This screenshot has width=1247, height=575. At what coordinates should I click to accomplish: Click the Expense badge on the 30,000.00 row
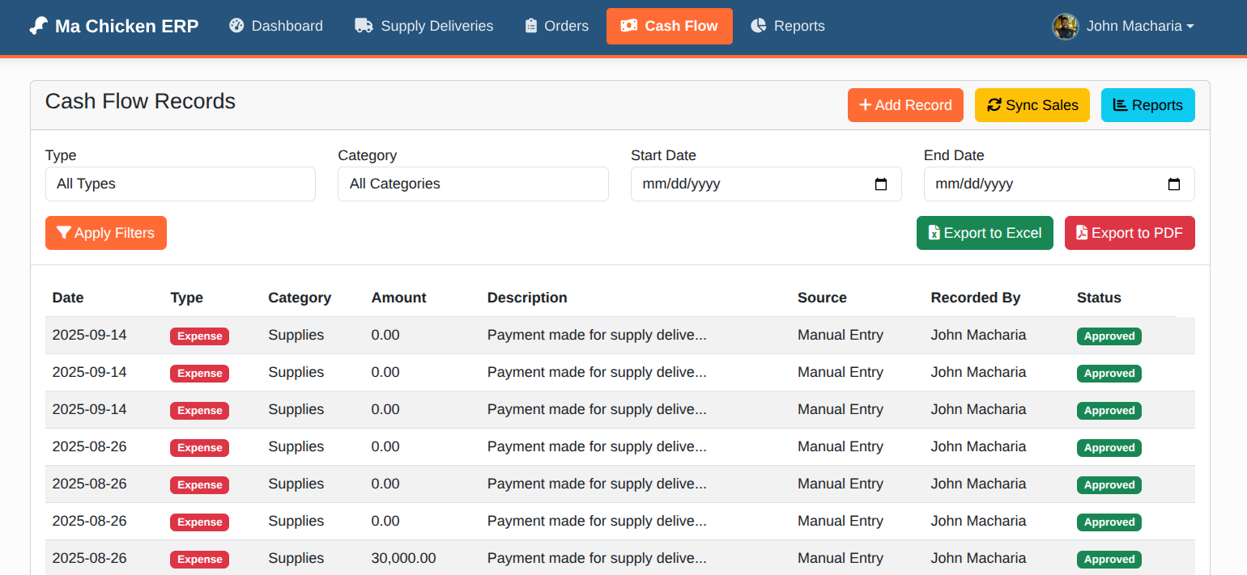pyautogui.click(x=199, y=559)
